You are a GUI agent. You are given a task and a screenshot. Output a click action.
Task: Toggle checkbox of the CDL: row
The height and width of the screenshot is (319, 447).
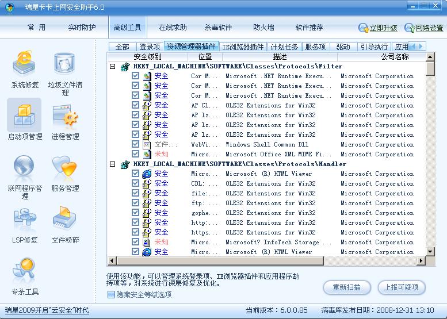[x=135, y=183]
